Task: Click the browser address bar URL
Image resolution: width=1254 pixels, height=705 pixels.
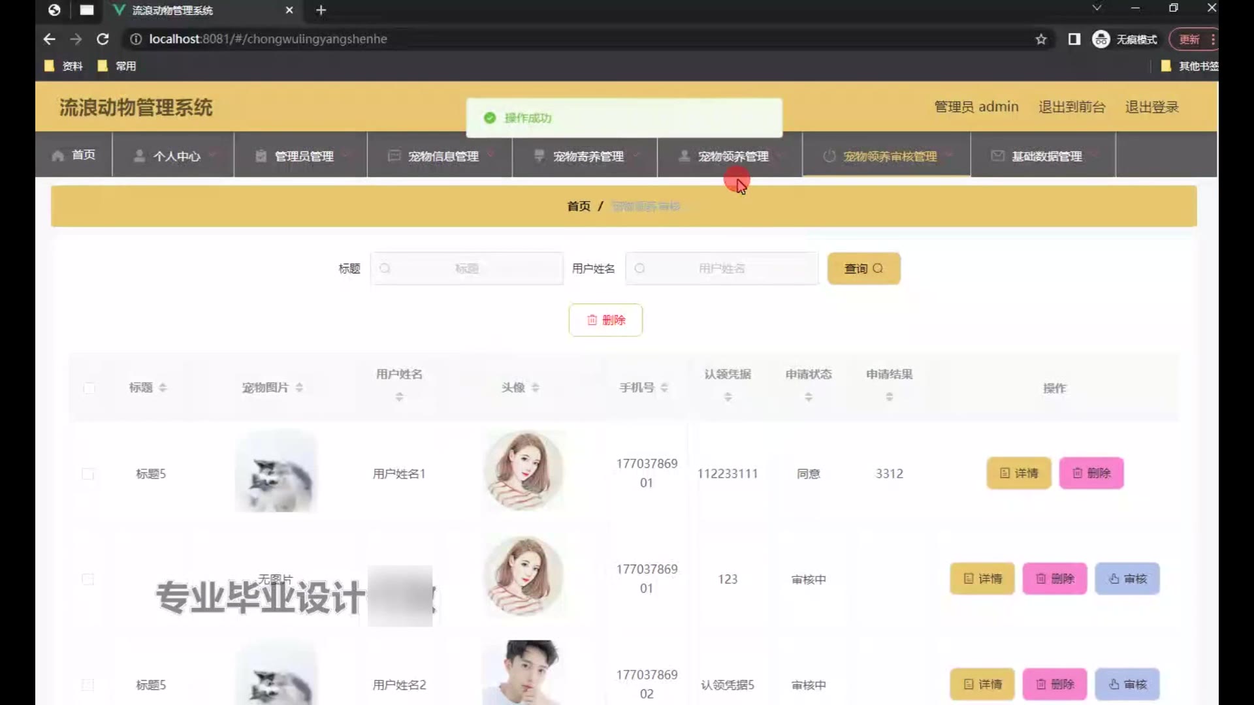Action: pyautogui.click(x=268, y=39)
